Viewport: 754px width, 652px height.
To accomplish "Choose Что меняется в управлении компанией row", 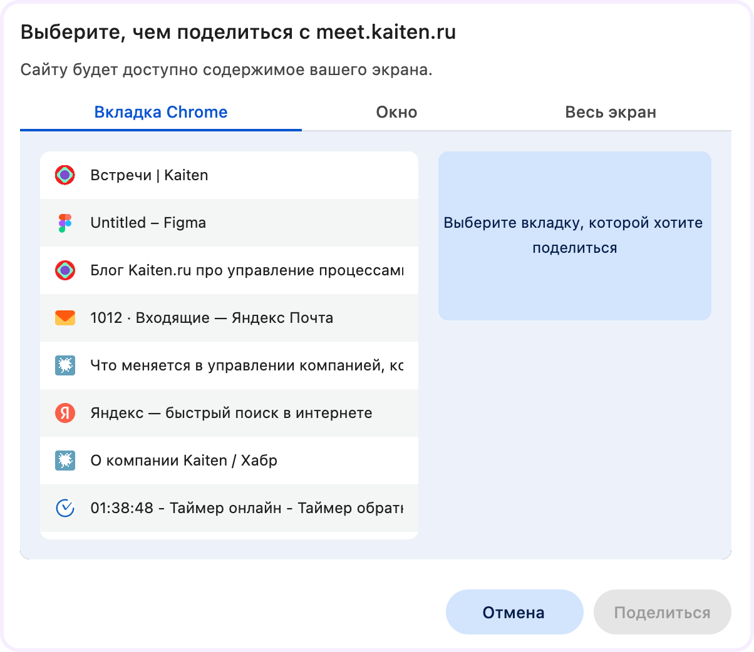I will pos(229,365).
